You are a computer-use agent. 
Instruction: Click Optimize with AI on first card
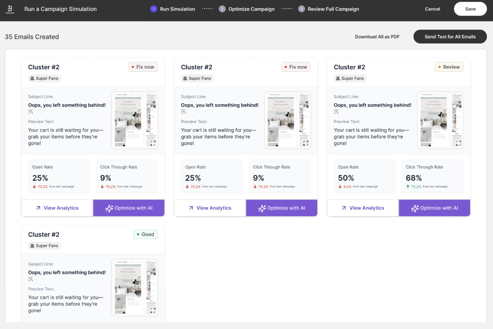point(129,208)
